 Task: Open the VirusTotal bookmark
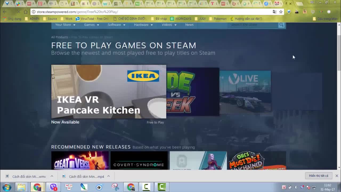click(x=92, y=19)
